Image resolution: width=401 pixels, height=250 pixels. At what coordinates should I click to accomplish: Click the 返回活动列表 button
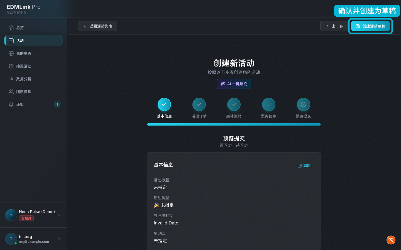(x=97, y=26)
